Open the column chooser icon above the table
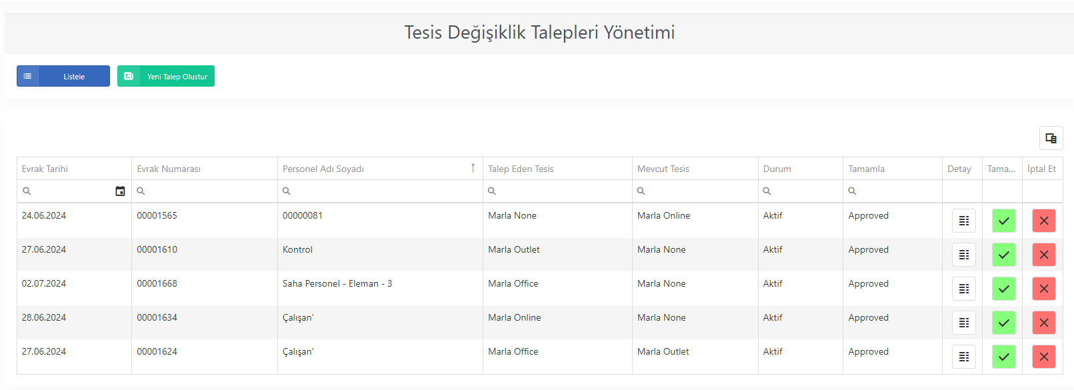 point(1051,138)
